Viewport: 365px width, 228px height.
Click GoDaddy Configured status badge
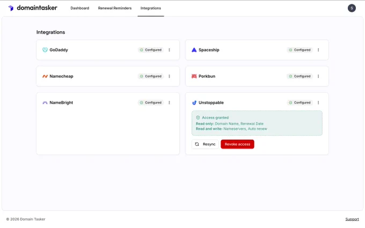pos(151,50)
